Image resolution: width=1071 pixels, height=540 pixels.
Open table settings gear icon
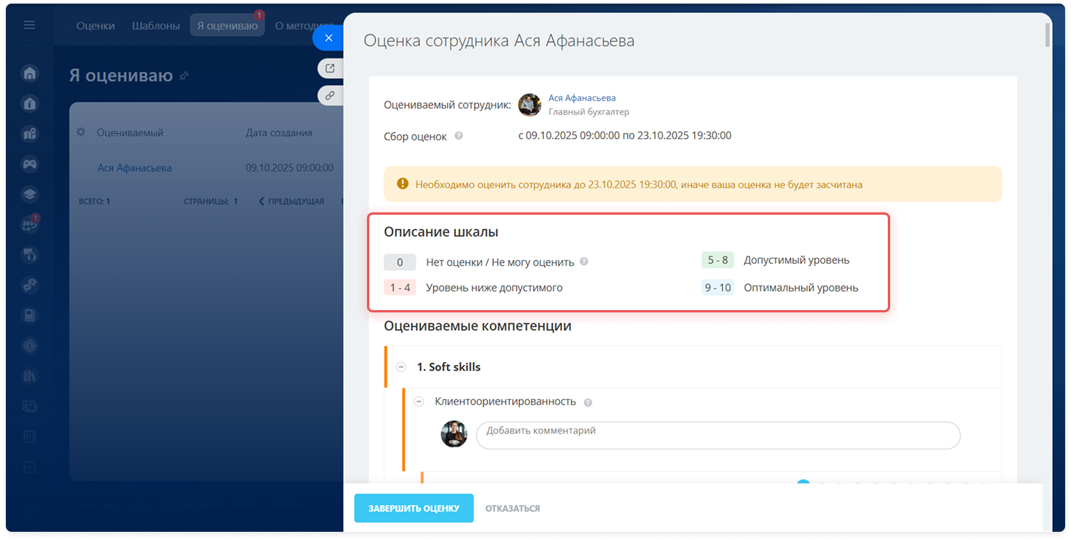81,132
